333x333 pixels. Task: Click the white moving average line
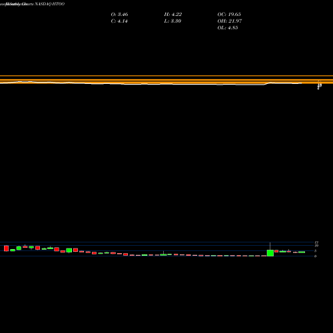[x=151, y=84]
